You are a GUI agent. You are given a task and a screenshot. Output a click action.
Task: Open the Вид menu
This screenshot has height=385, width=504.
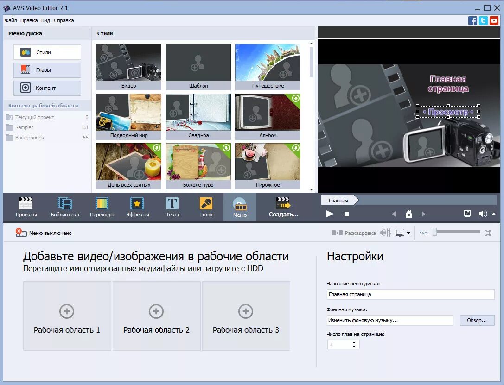tap(45, 20)
